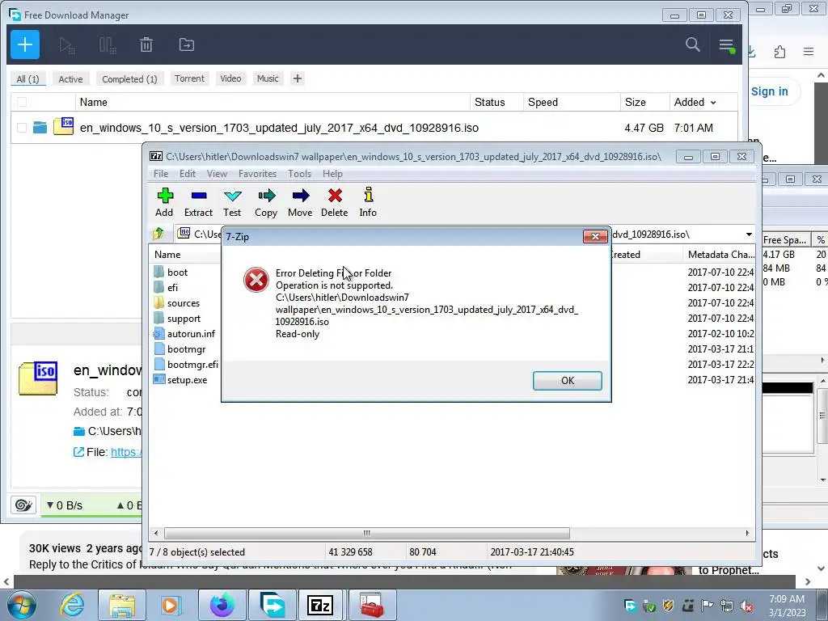Select the Music tab

[x=268, y=78]
